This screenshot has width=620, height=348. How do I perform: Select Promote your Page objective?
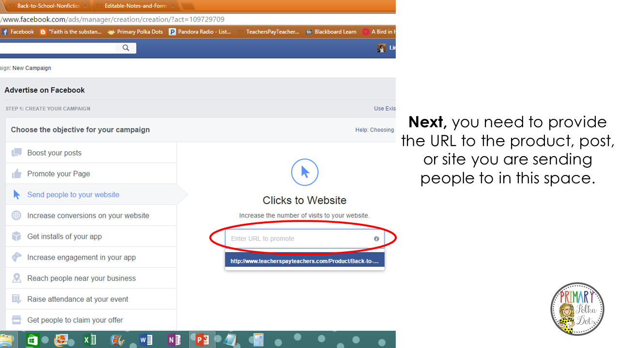[x=91, y=174]
